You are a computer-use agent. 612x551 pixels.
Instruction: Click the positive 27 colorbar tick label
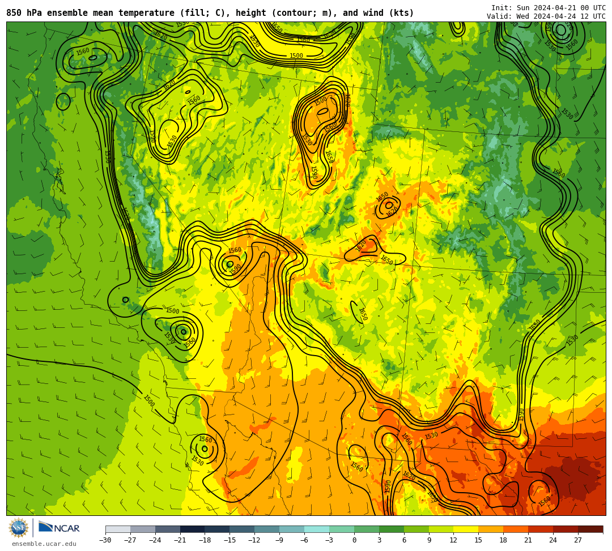coord(579,540)
